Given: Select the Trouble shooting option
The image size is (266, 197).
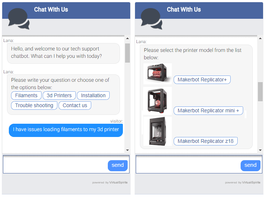Looking at the screenshot, I should (34, 105).
